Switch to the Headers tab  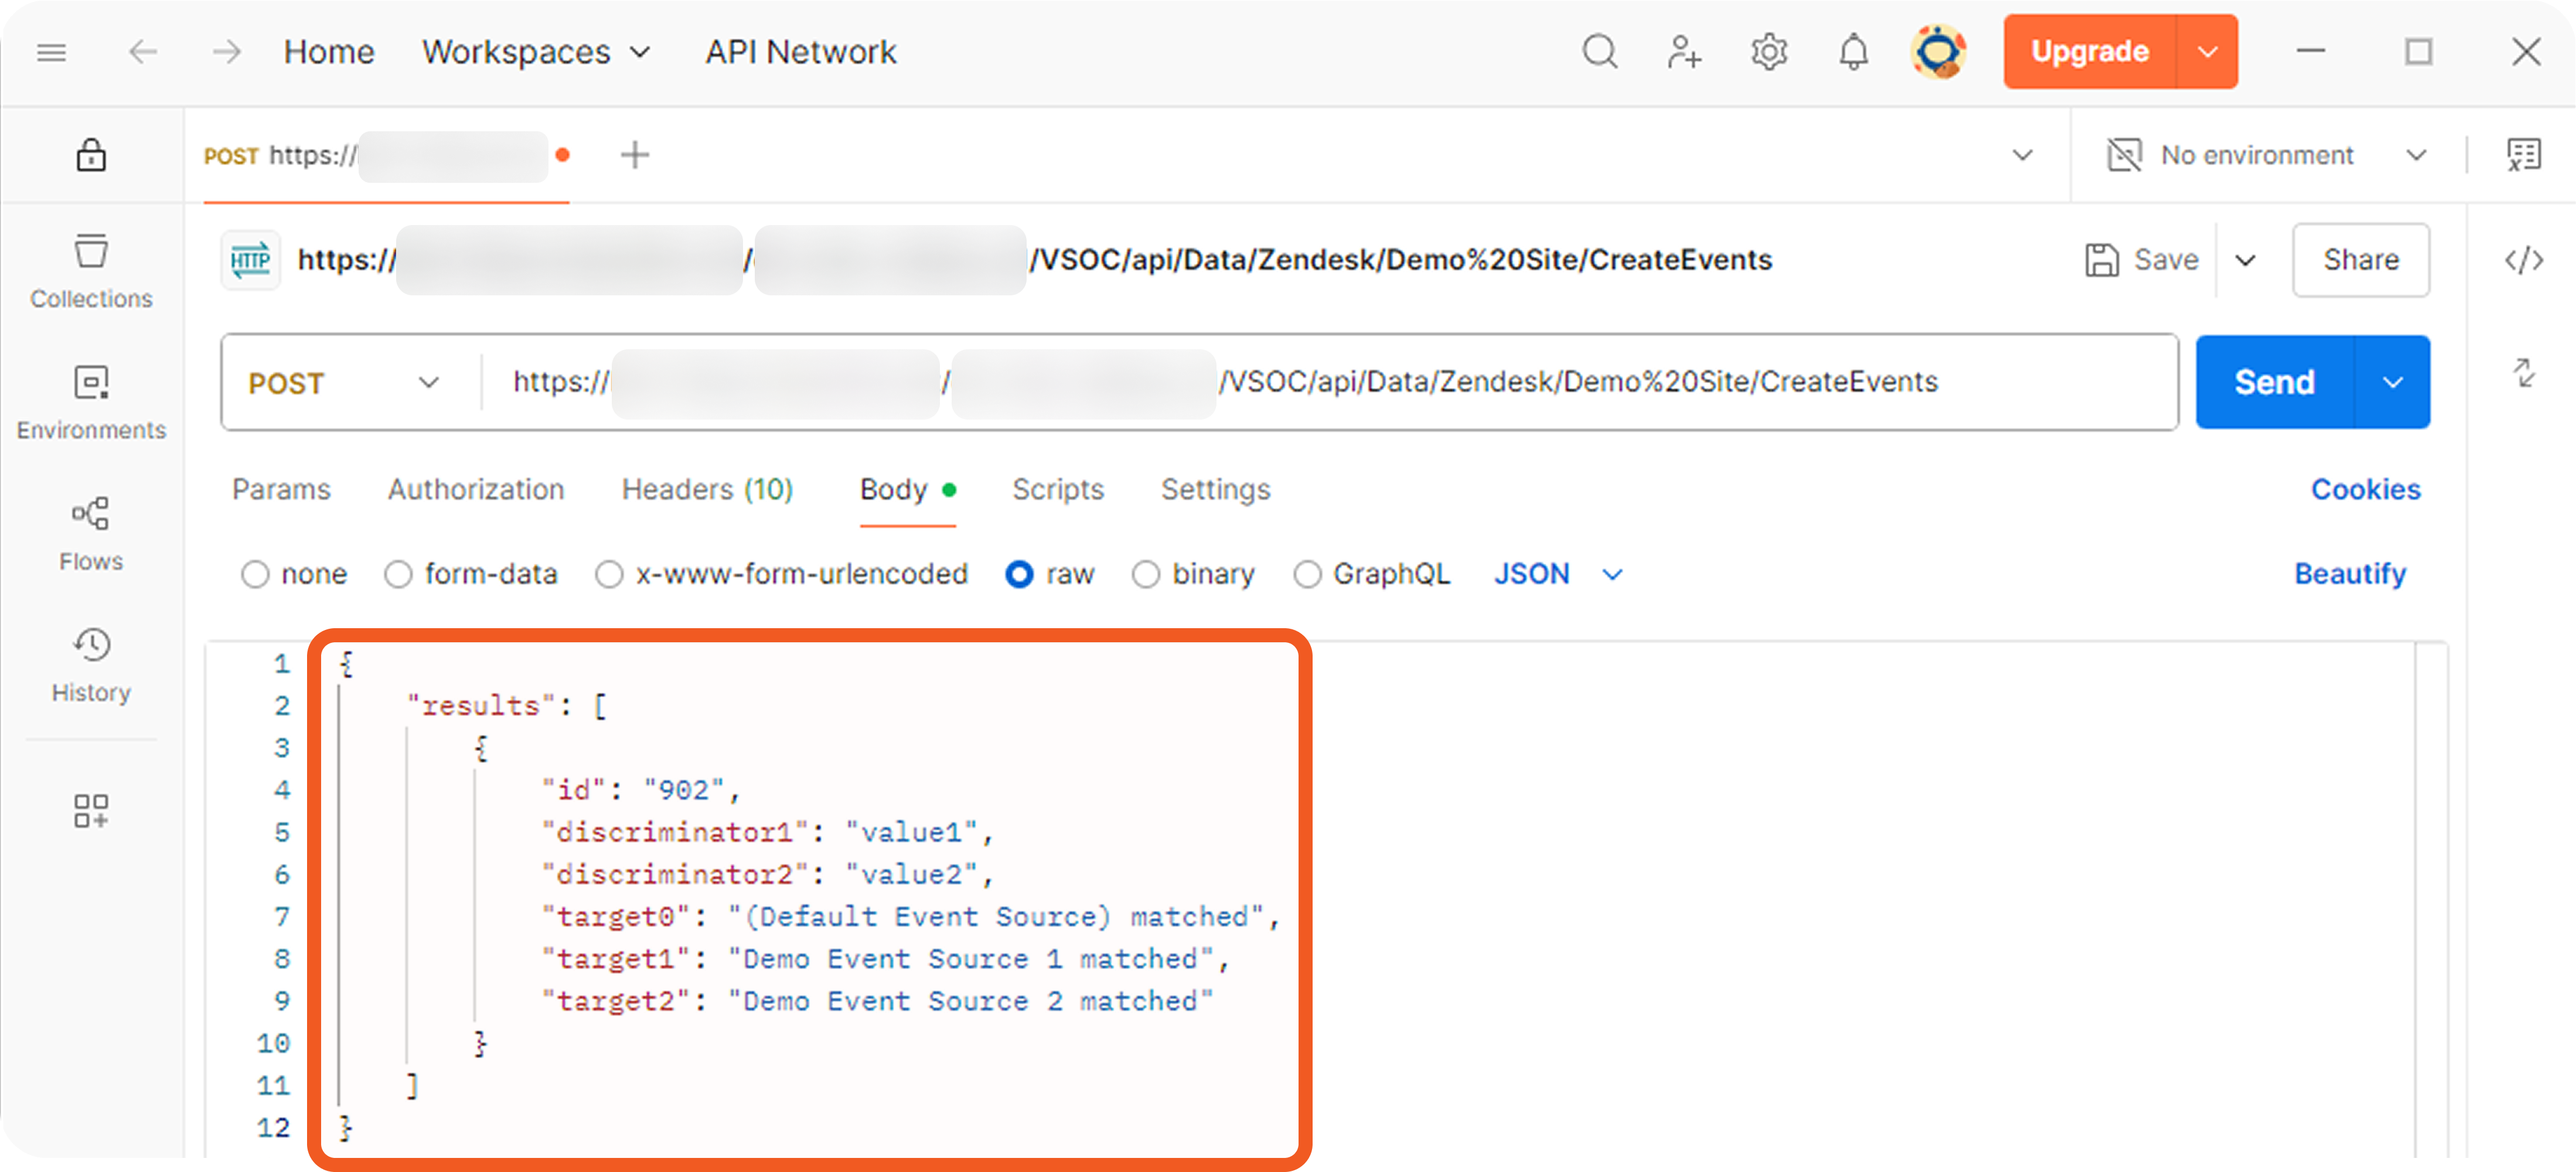(707, 489)
